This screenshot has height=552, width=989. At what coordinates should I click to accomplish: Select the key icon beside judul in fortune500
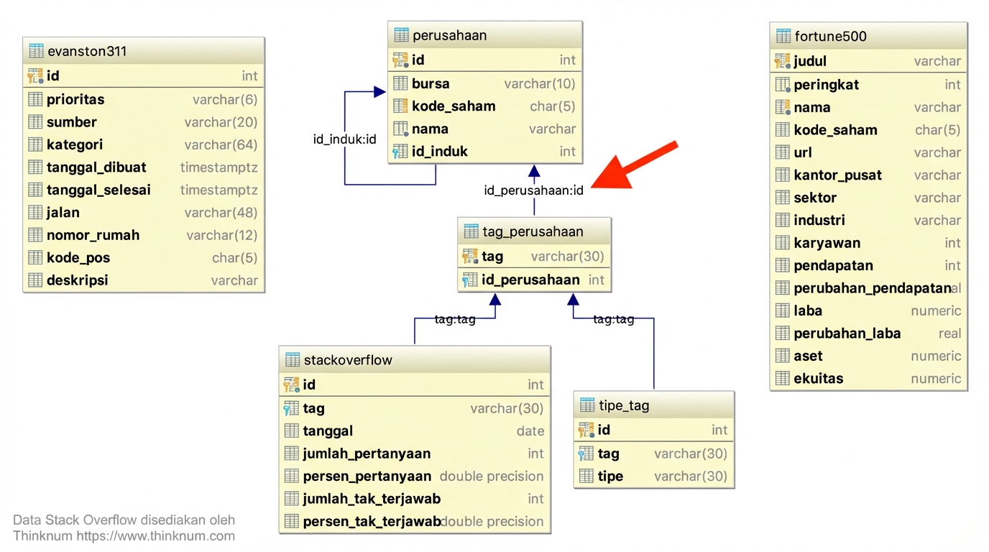click(x=782, y=61)
